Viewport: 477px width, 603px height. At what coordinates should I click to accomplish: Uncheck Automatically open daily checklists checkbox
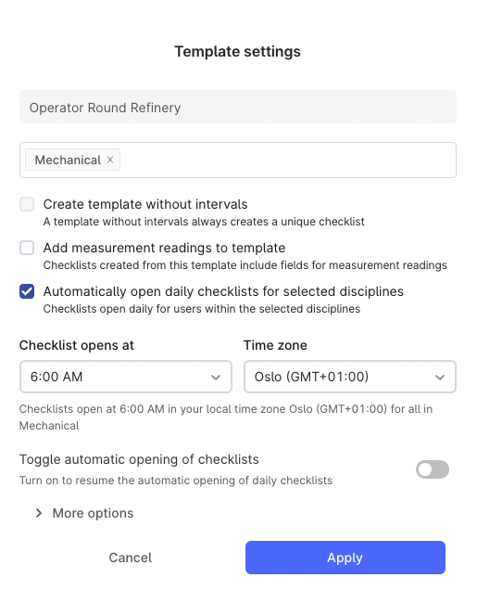27,291
